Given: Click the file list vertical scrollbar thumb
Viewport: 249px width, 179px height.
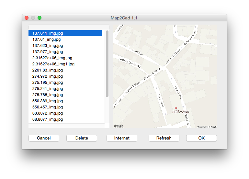Looking at the screenshot, I should 107,64.
